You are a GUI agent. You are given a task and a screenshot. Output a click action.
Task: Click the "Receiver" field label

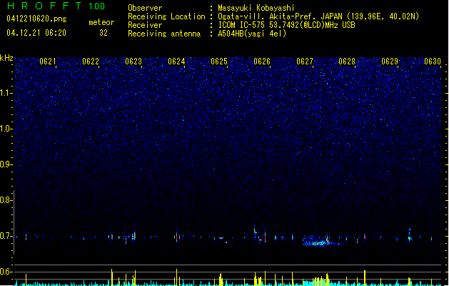[145, 25]
